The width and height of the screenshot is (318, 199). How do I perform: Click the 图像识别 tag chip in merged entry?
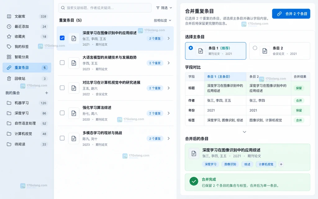(x=230, y=164)
